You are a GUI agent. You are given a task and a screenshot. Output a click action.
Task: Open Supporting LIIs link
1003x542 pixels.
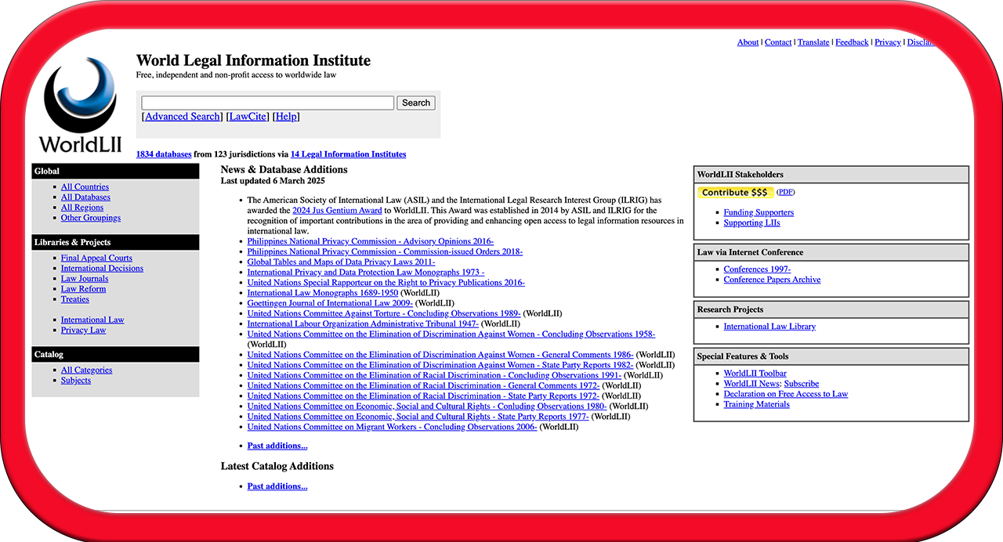(x=752, y=223)
